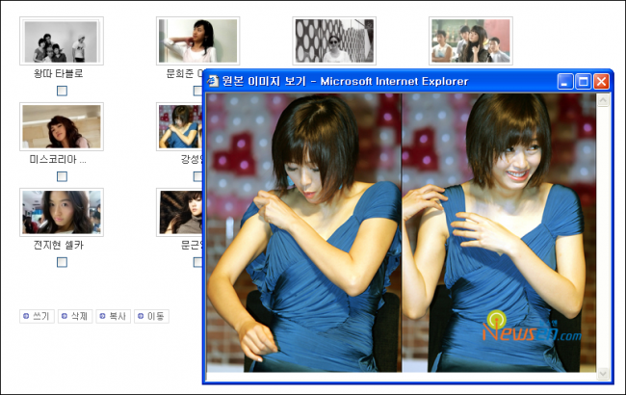Open the 왕따 타블로 thumbnail
The height and width of the screenshot is (395, 626).
tap(62, 40)
